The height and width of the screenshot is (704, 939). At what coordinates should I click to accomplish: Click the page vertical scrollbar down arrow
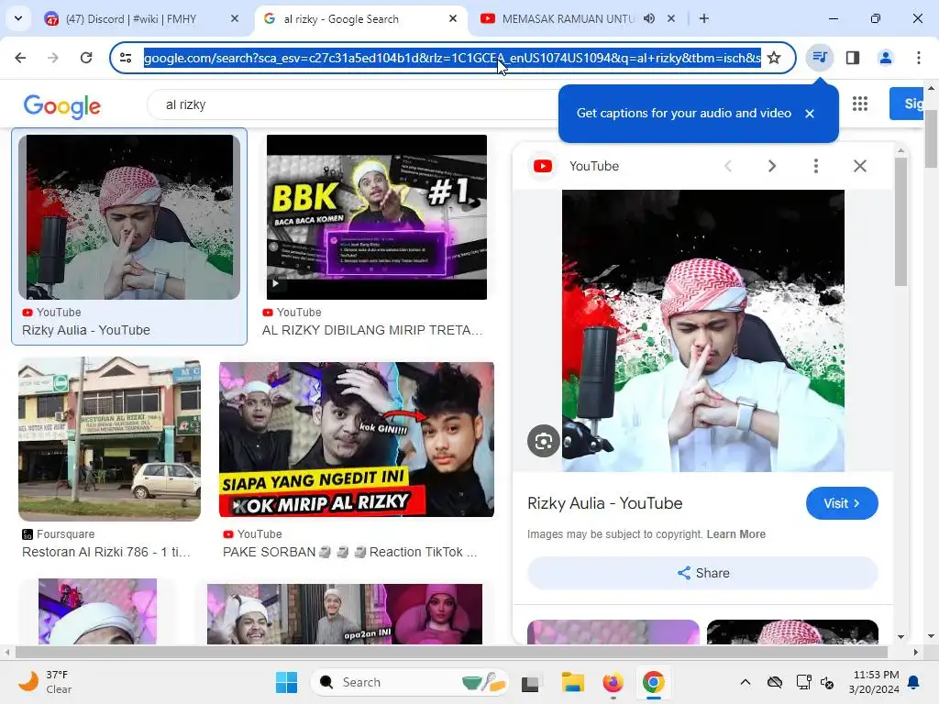pos(932,636)
